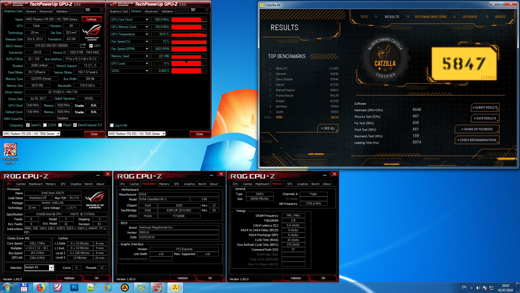Show hidden system tray icons
Viewport: 520px width, 293px height.
[x=472, y=288]
